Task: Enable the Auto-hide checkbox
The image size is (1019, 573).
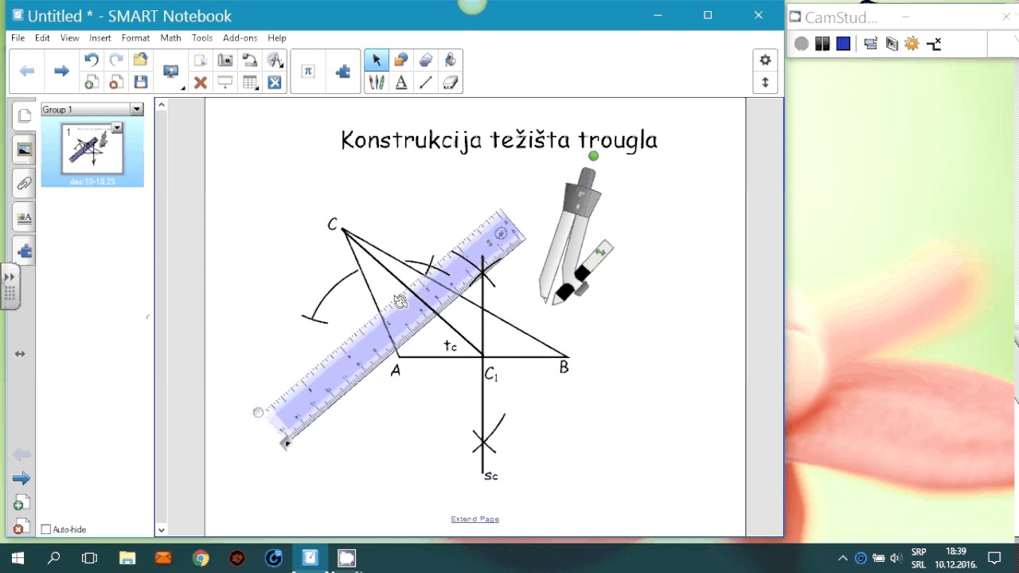Action: point(45,529)
